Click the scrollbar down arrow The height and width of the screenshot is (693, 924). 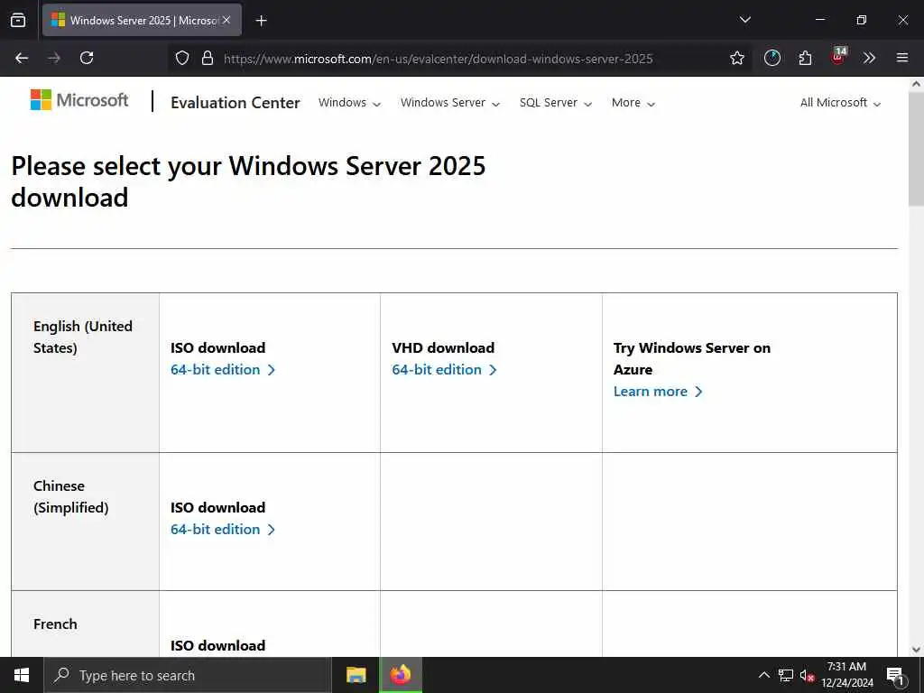[916, 650]
